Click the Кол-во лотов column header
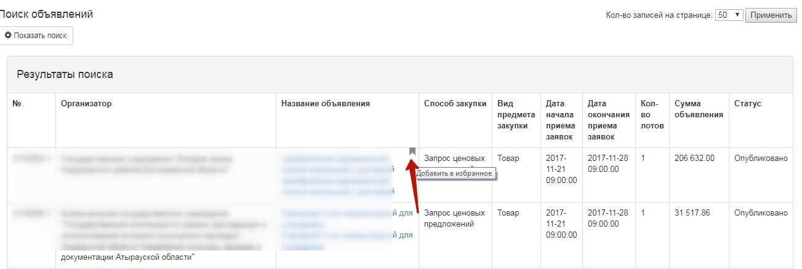 (652, 114)
